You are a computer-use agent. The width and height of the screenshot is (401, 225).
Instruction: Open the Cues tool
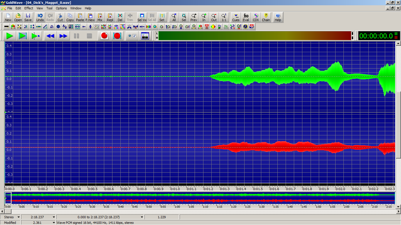point(236,17)
